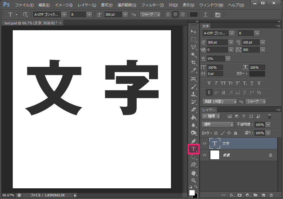
Task: Select the Eyedropper tool
Action: (194, 70)
